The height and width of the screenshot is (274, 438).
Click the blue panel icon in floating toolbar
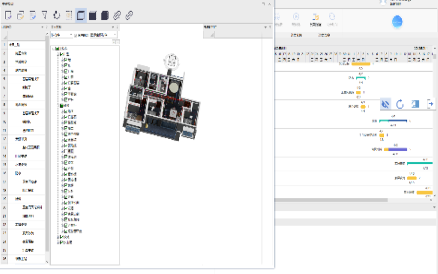[415, 104]
